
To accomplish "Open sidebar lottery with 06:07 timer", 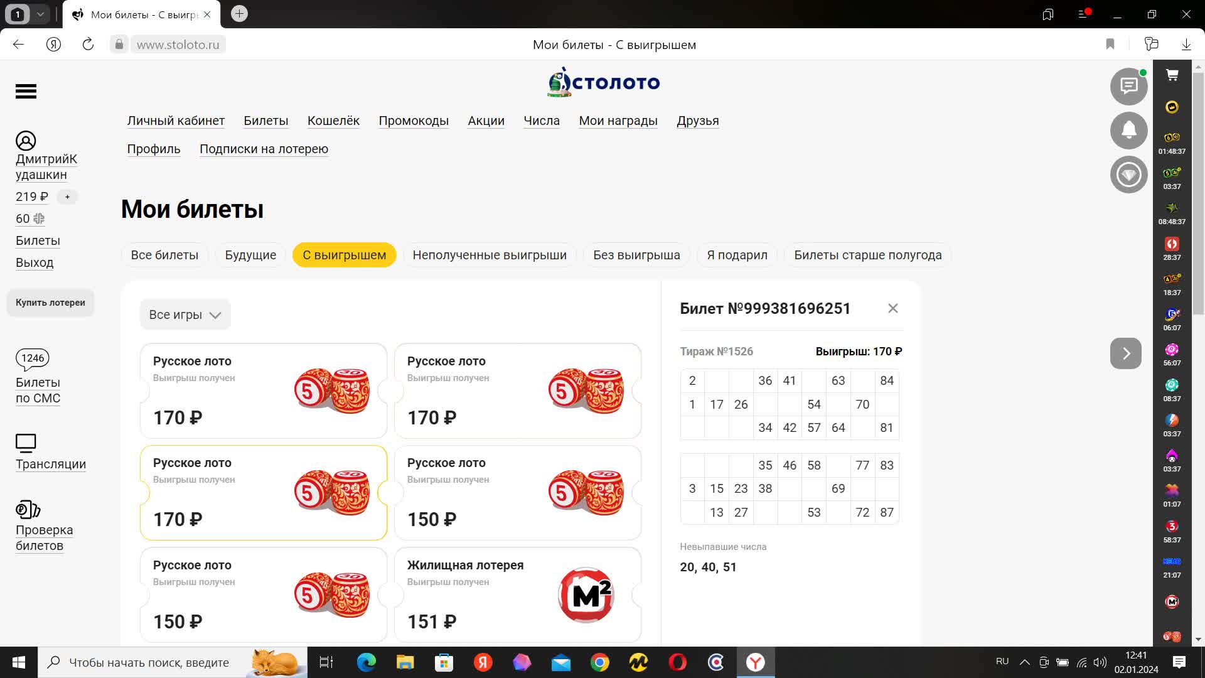I will 1172,320.
